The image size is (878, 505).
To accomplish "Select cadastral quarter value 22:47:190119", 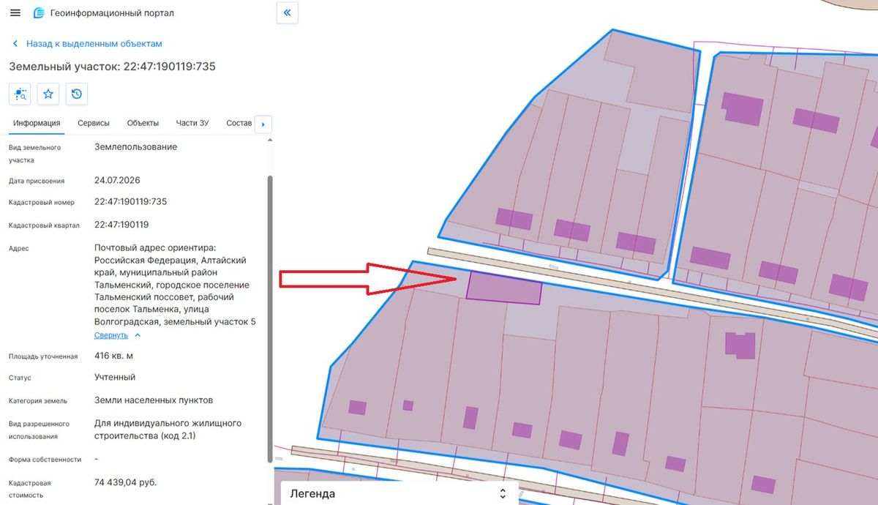I will click(121, 225).
